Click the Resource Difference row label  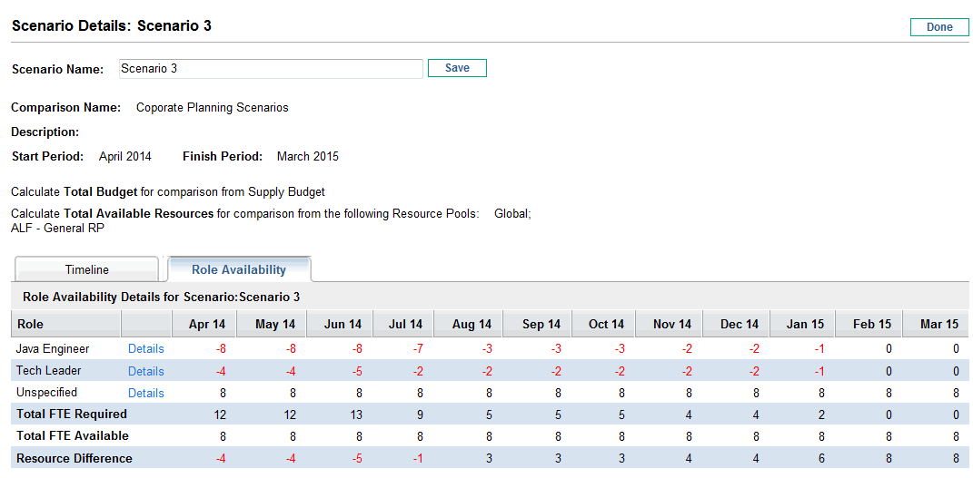[x=74, y=458]
